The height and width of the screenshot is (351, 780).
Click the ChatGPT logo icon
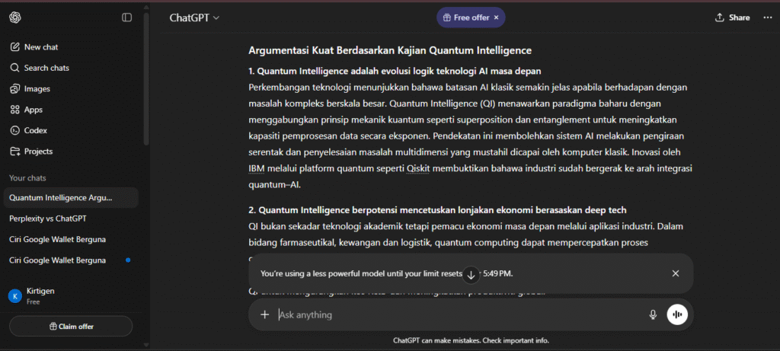coord(16,18)
